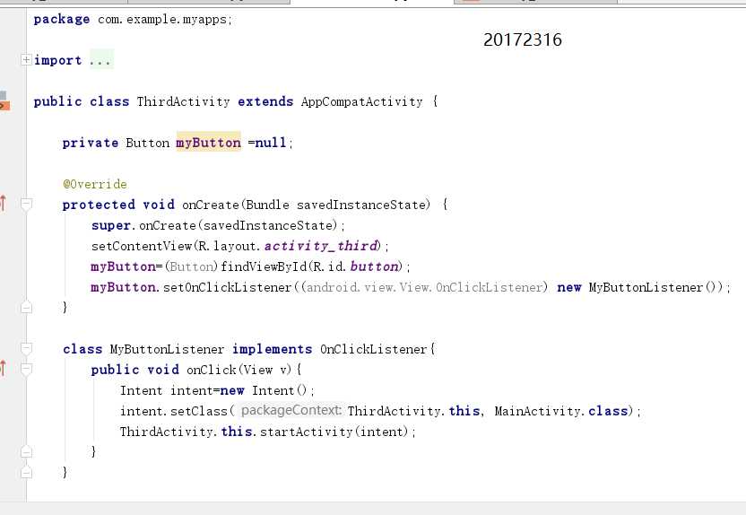Image resolution: width=746 pixels, height=515 pixels.
Task: Collapse the MyButtonListener class fold marker
Action: pos(26,349)
